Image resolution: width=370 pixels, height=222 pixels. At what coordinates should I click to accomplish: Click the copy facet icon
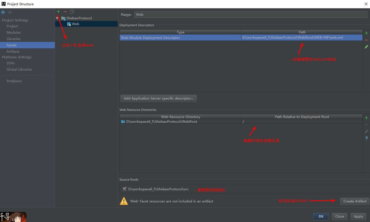pyautogui.click(x=72, y=12)
